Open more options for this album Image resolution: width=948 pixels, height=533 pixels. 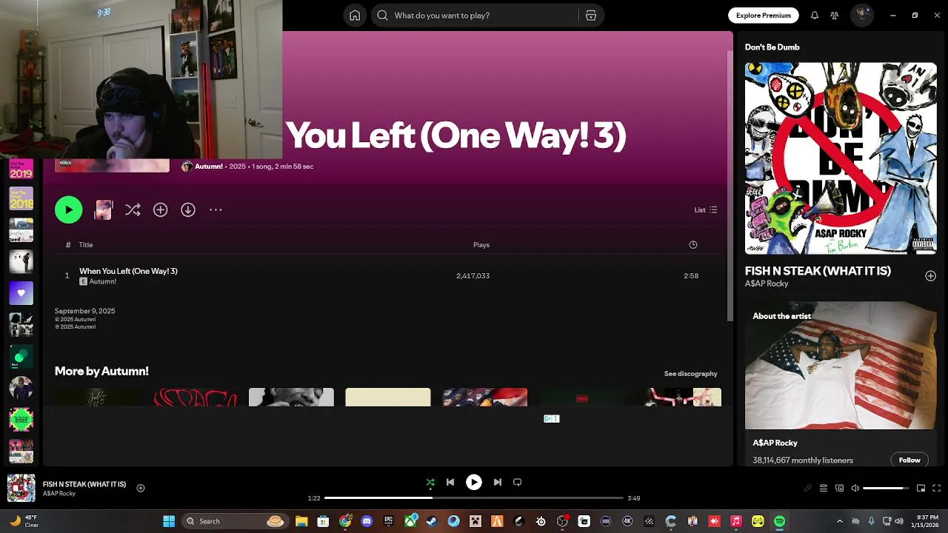tap(216, 209)
